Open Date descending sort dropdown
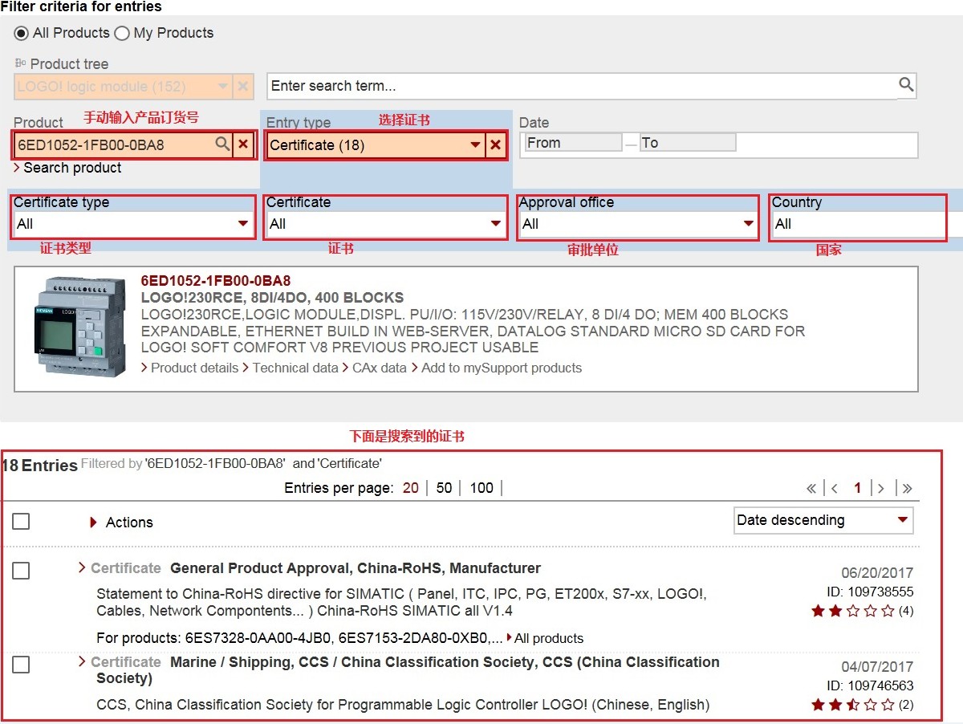 point(823,520)
